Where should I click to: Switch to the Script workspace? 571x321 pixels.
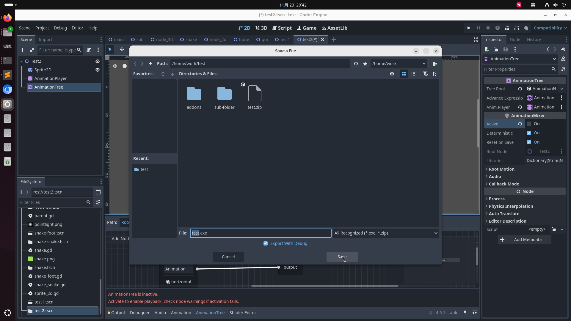[x=282, y=28]
